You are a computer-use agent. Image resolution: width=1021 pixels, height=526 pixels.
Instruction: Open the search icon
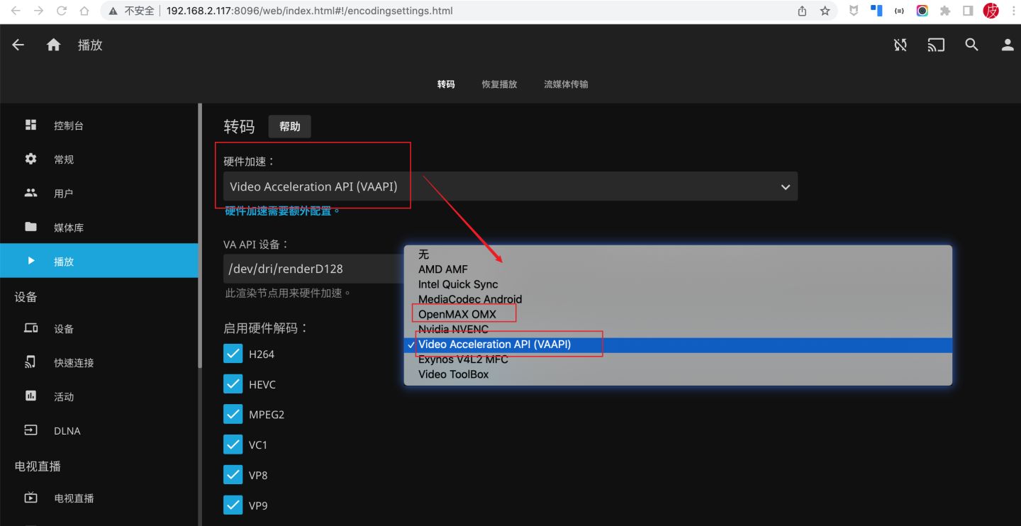click(971, 44)
